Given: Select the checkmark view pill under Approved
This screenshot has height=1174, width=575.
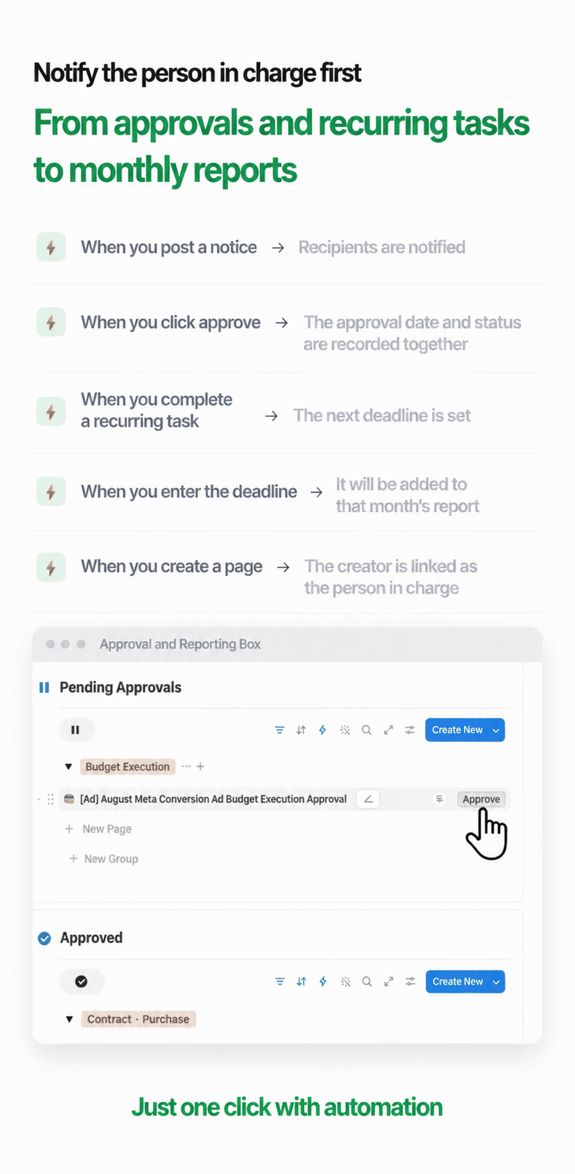Looking at the screenshot, I should (82, 981).
